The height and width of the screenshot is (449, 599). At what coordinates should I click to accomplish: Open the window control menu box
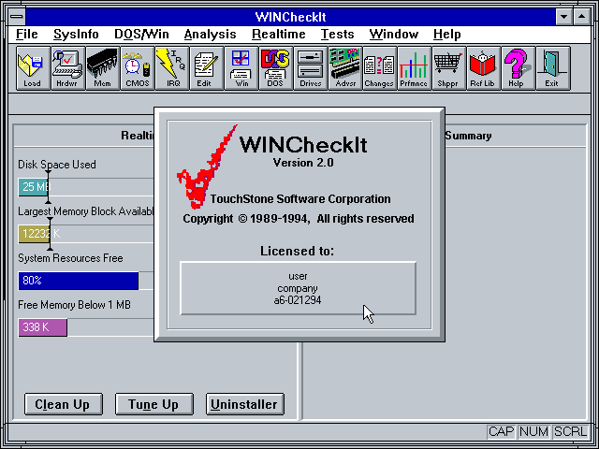coord(17,17)
